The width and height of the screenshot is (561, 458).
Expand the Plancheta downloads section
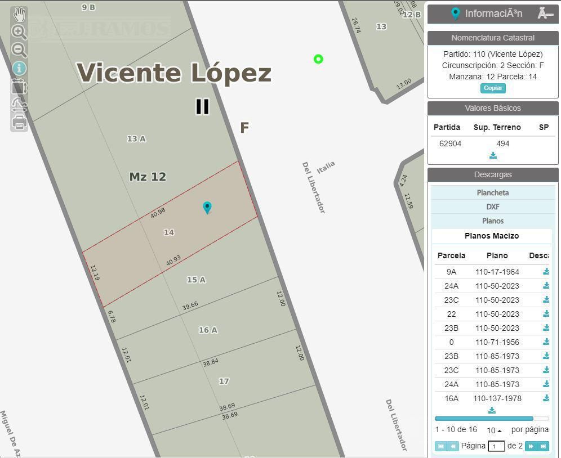(x=493, y=192)
